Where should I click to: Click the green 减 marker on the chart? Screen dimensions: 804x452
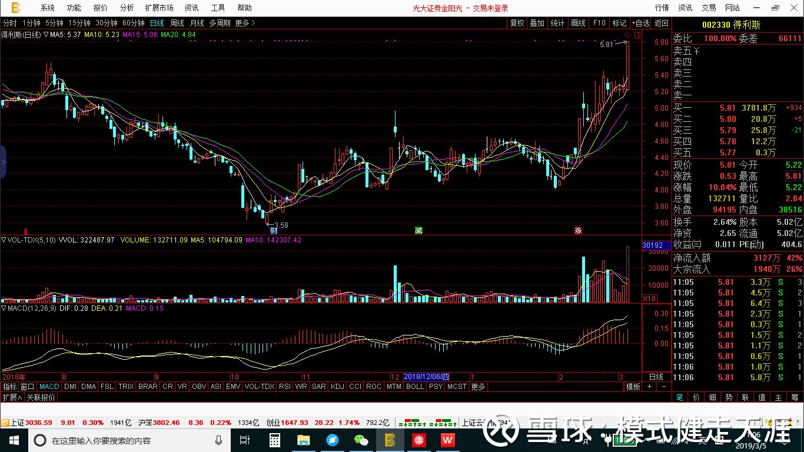click(418, 231)
